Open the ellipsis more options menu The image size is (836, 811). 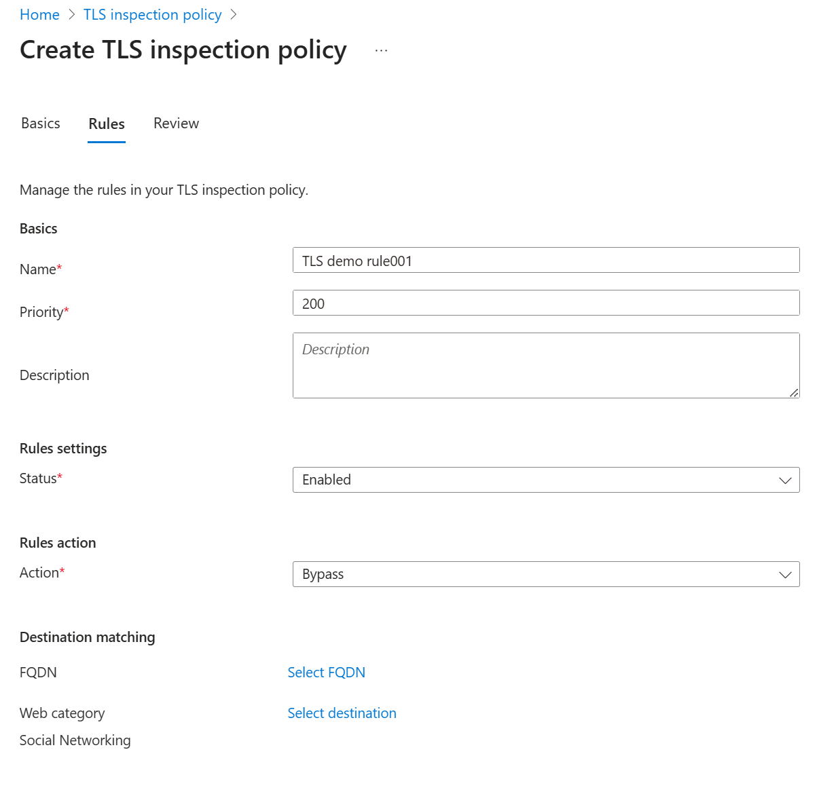click(381, 51)
